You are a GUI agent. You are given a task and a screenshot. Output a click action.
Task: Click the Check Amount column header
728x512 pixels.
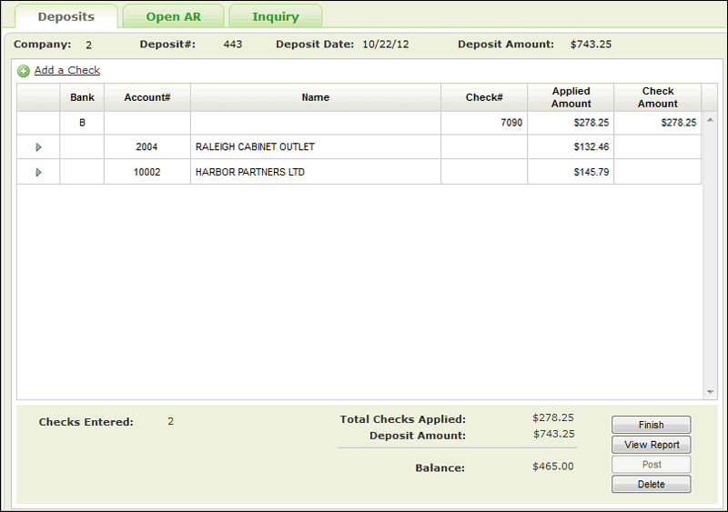click(x=657, y=97)
